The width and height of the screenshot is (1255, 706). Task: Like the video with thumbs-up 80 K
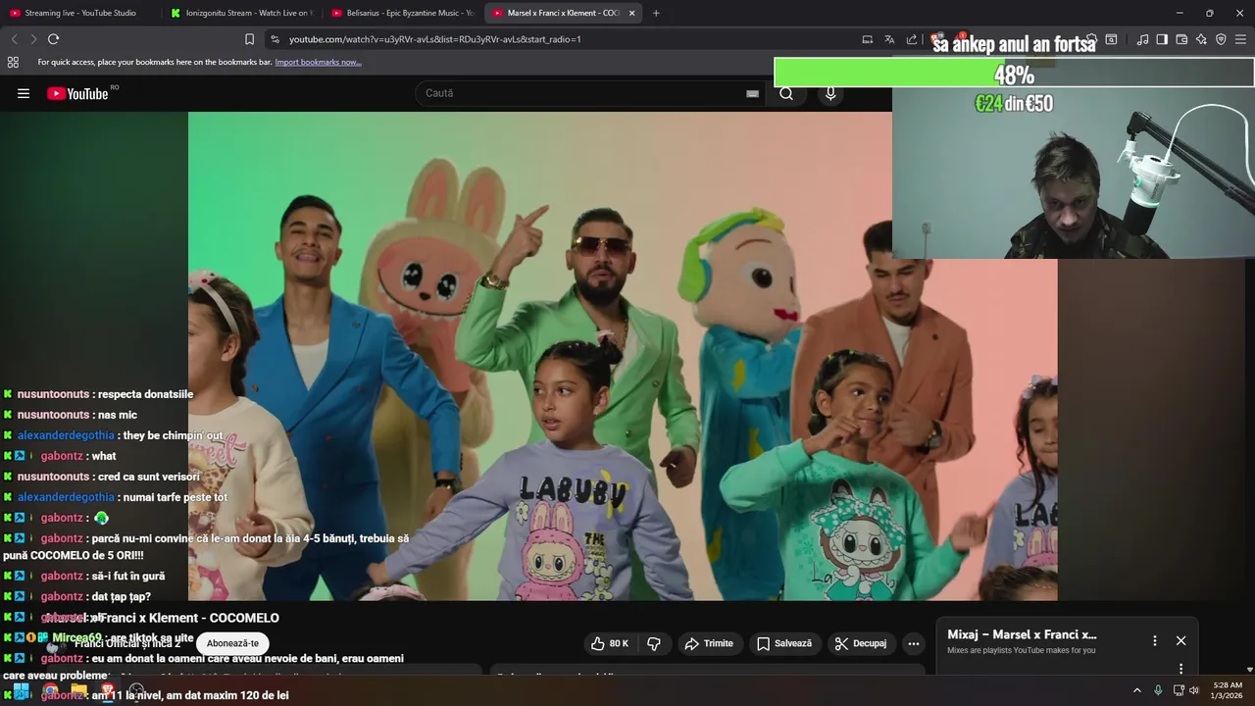click(609, 643)
